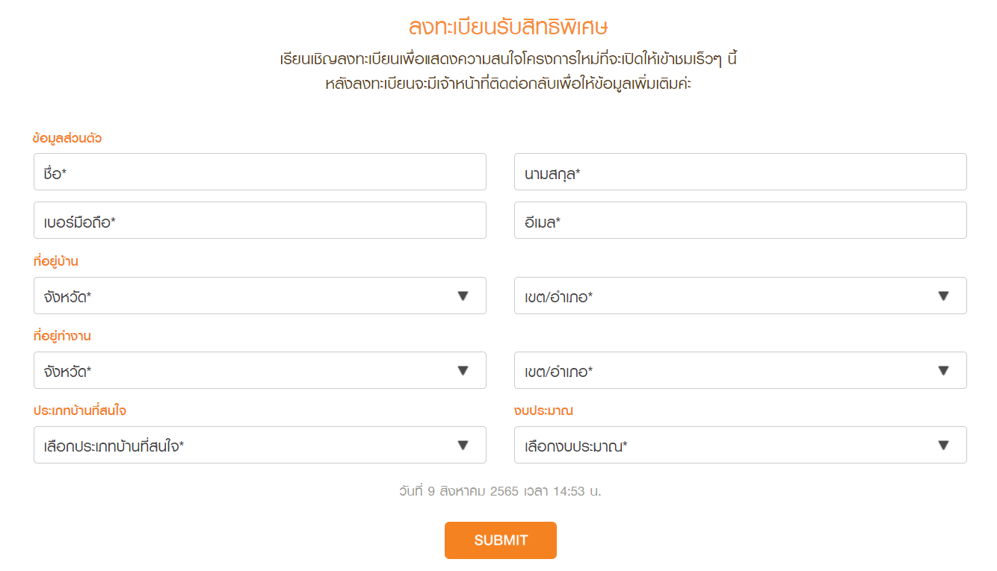Open the home address เขต/อำเภอ dropdown

point(741,296)
